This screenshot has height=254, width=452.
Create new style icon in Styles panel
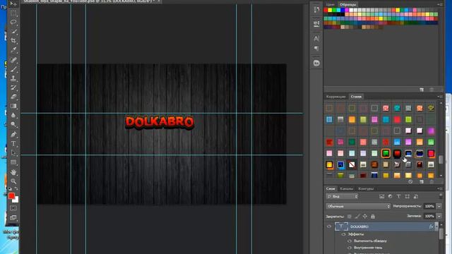tap(422, 182)
